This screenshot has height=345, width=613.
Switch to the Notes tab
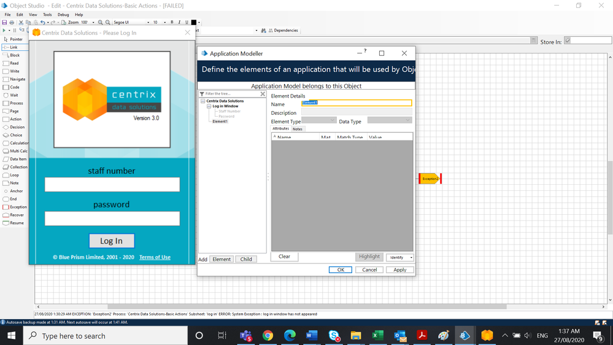coord(298,129)
